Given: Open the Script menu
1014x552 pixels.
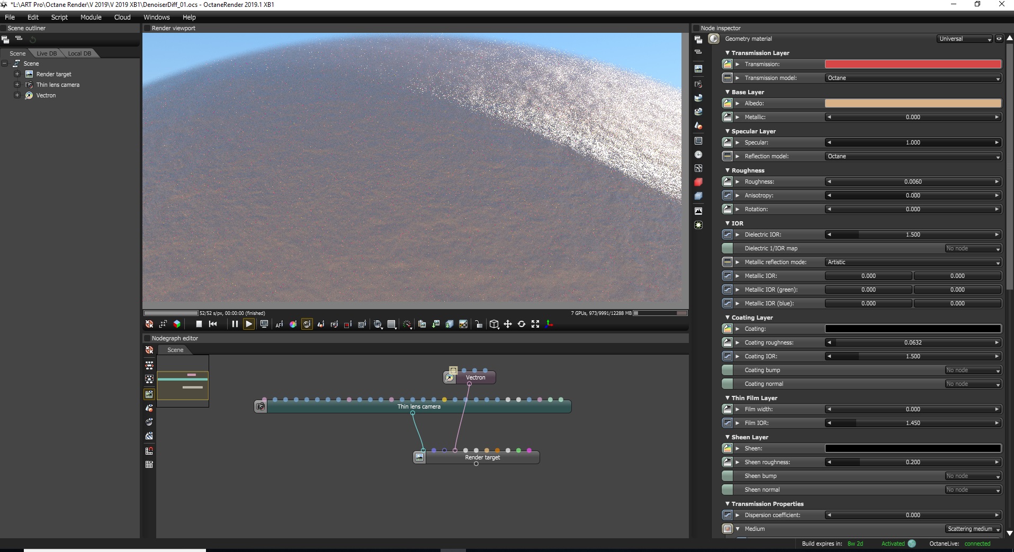Looking at the screenshot, I should coord(59,17).
